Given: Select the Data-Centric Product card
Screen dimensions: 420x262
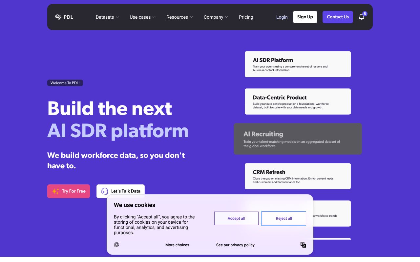Looking at the screenshot, I should (298, 102).
